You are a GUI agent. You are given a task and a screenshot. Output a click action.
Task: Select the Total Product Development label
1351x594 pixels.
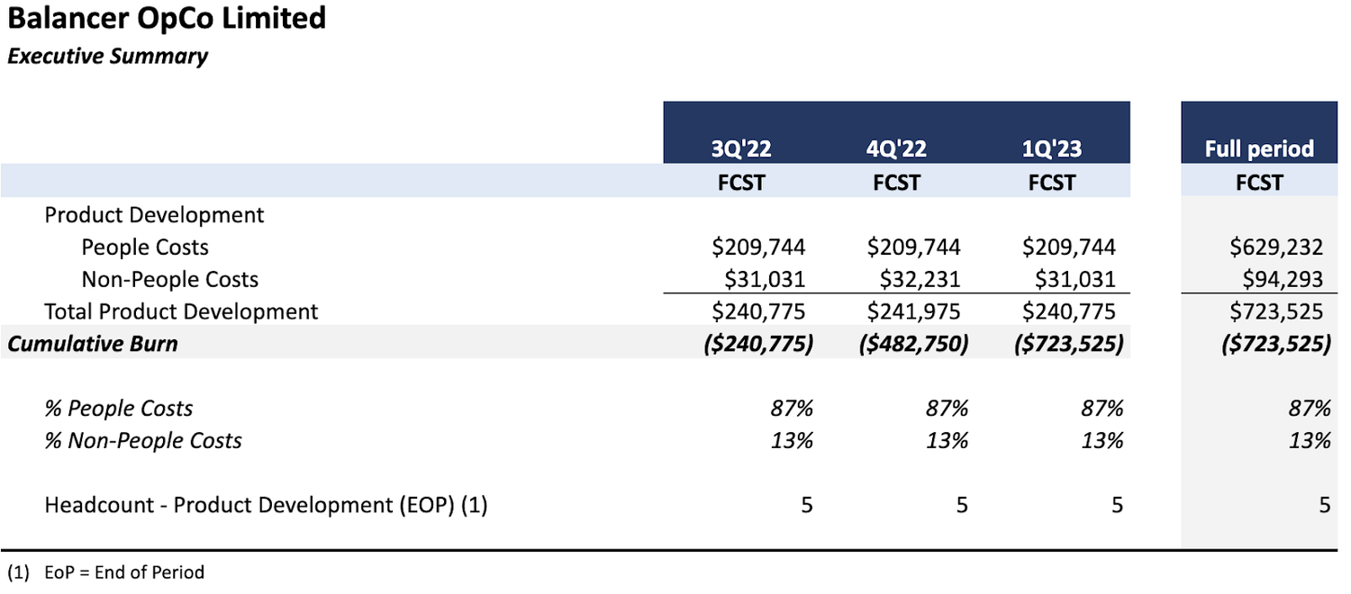coord(181,311)
